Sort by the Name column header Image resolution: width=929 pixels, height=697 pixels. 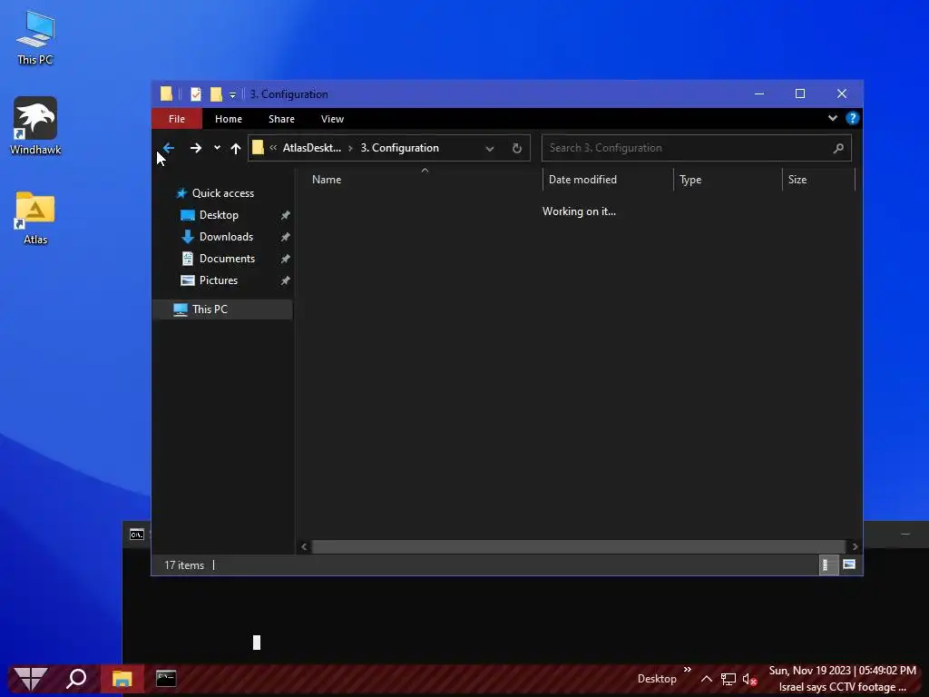(x=425, y=179)
